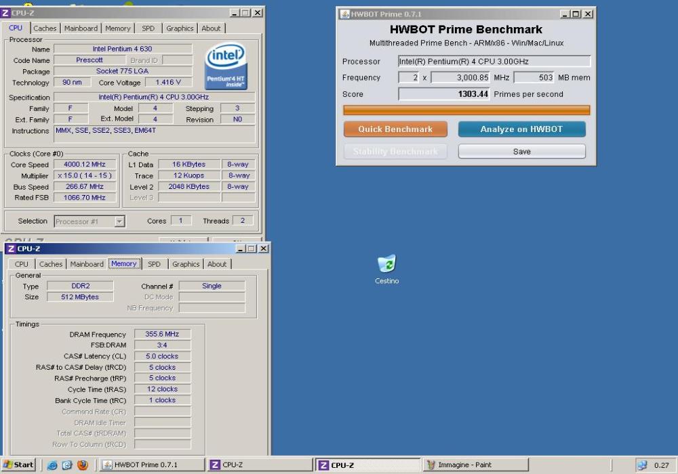This screenshot has width=678, height=474.
Task: Click Threads value 2 in CPU-Z
Action: (x=243, y=221)
